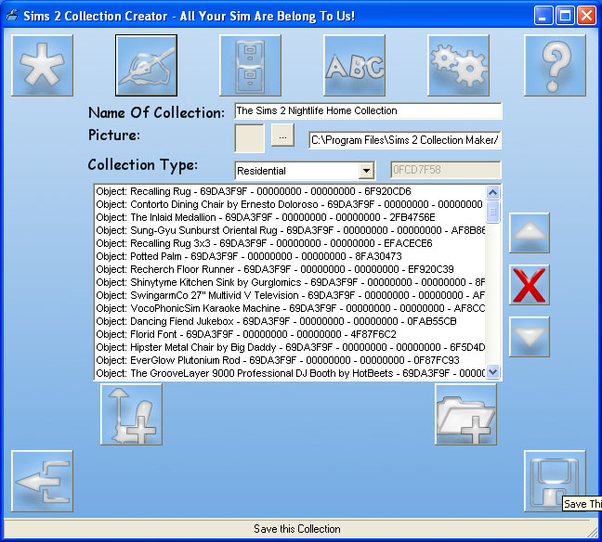Click the object list scrollbar thumb
This screenshot has height=542, width=602.
point(493,212)
